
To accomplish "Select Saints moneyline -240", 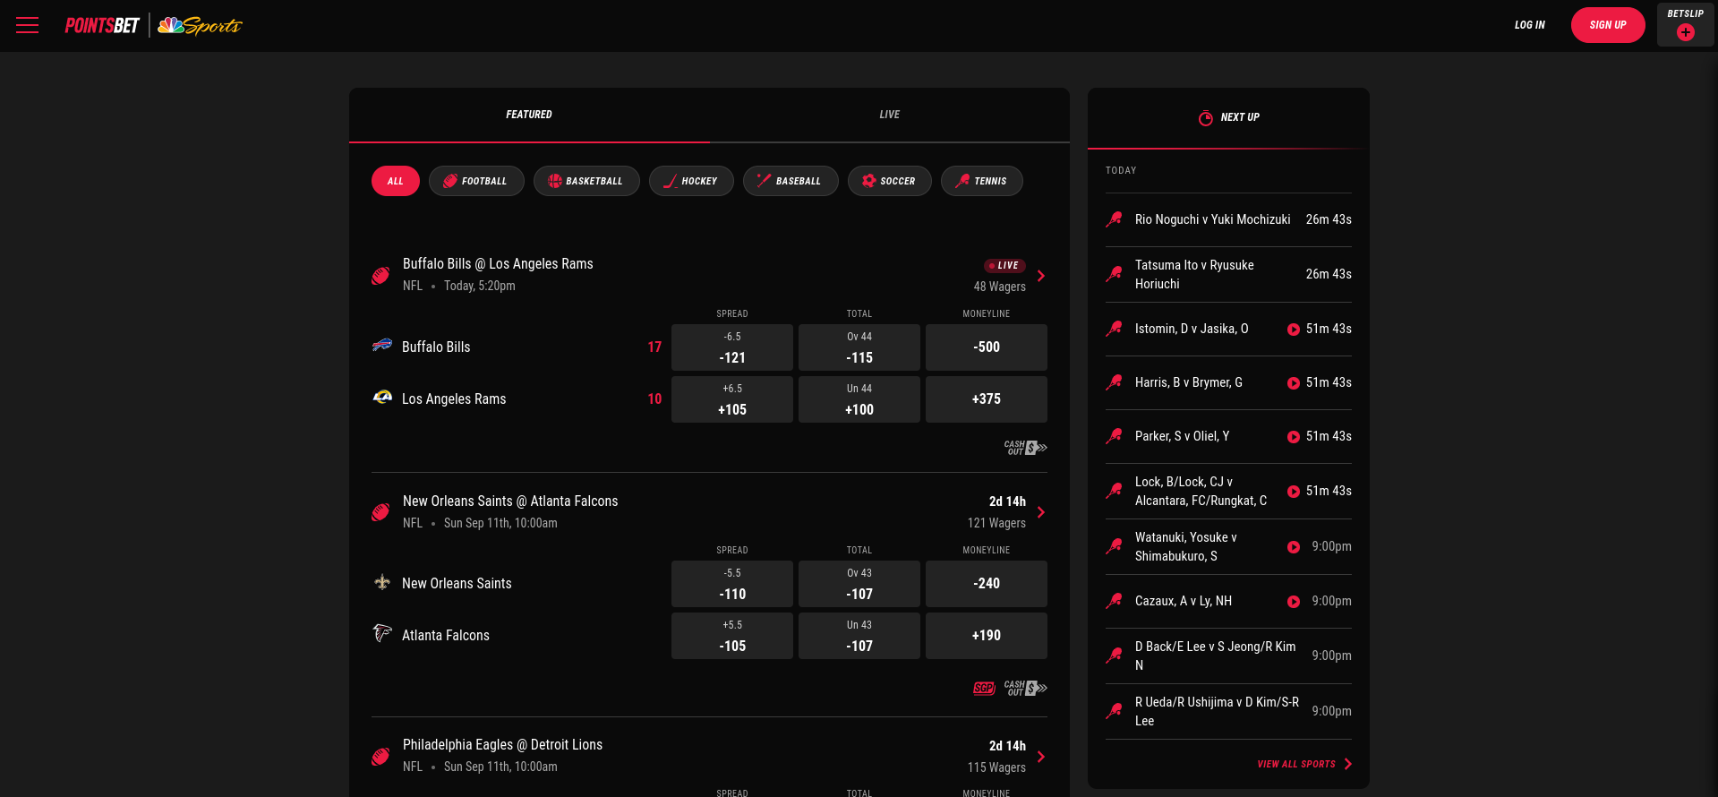I will click(x=987, y=584).
